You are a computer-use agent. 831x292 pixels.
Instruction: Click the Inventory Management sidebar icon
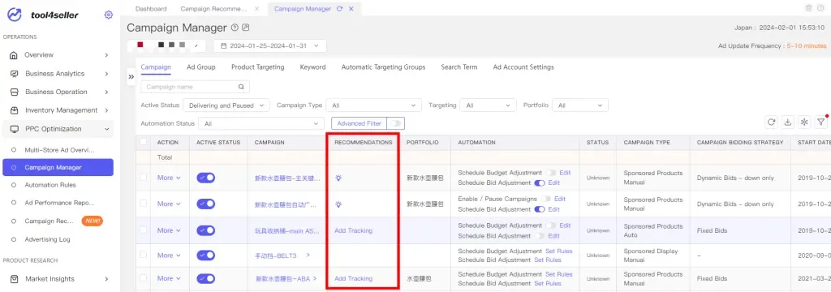tap(15, 110)
